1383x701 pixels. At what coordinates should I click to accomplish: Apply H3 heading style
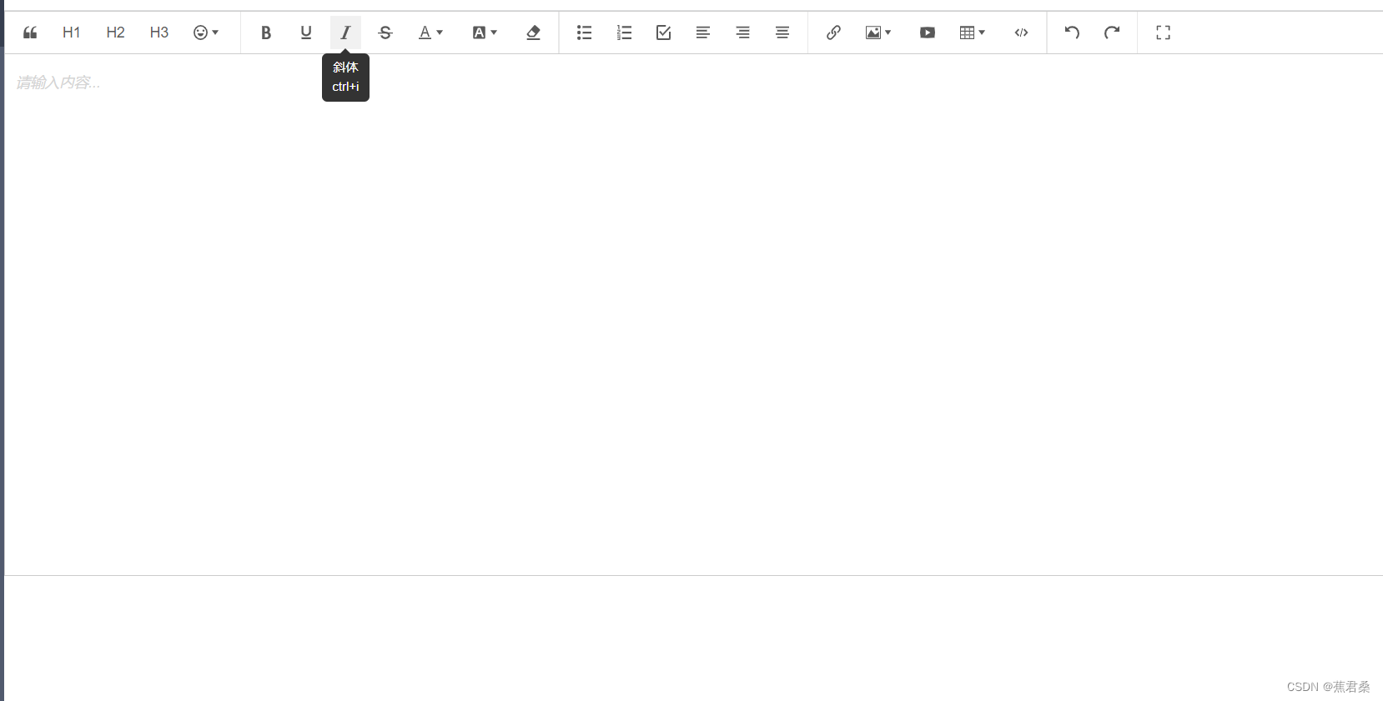pyautogui.click(x=159, y=33)
